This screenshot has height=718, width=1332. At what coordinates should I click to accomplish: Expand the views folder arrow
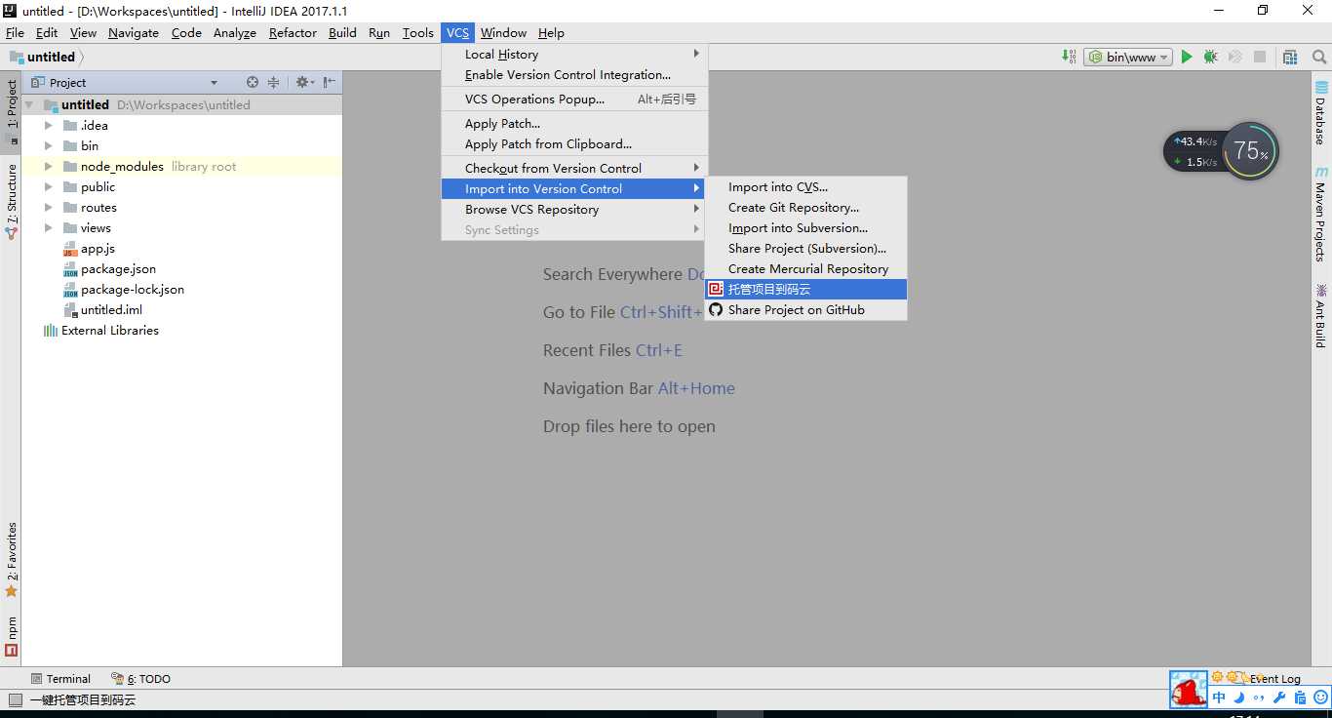(48, 228)
